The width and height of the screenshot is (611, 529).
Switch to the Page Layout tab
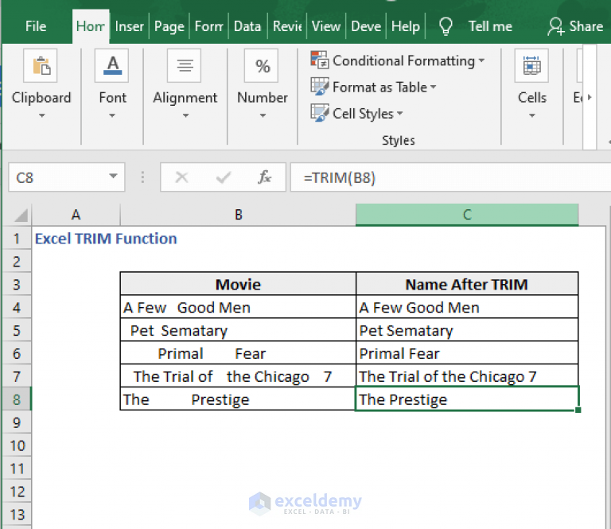click(x=169, y=26)
